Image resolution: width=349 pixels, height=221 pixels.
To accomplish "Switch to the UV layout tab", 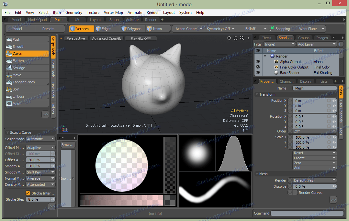I will point(77,20).
